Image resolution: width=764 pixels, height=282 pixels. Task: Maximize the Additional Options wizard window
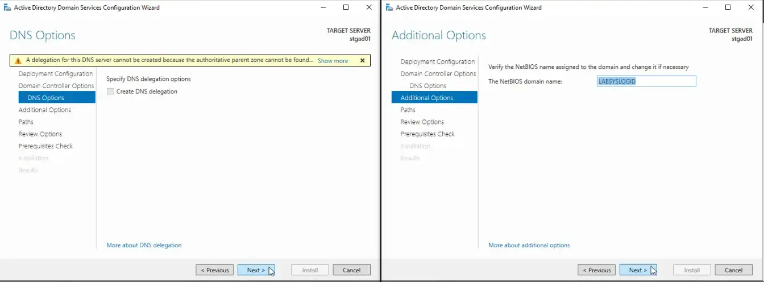click(x=728, y=7)
